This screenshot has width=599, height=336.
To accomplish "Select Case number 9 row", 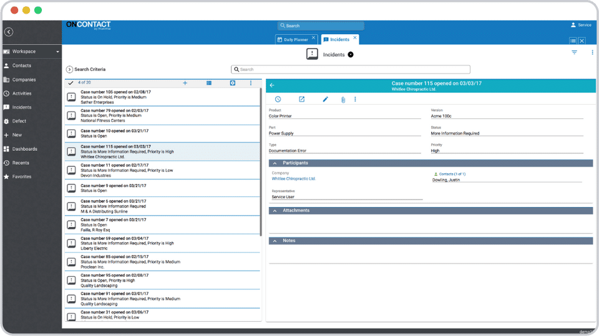I will [x=162, y=188].
